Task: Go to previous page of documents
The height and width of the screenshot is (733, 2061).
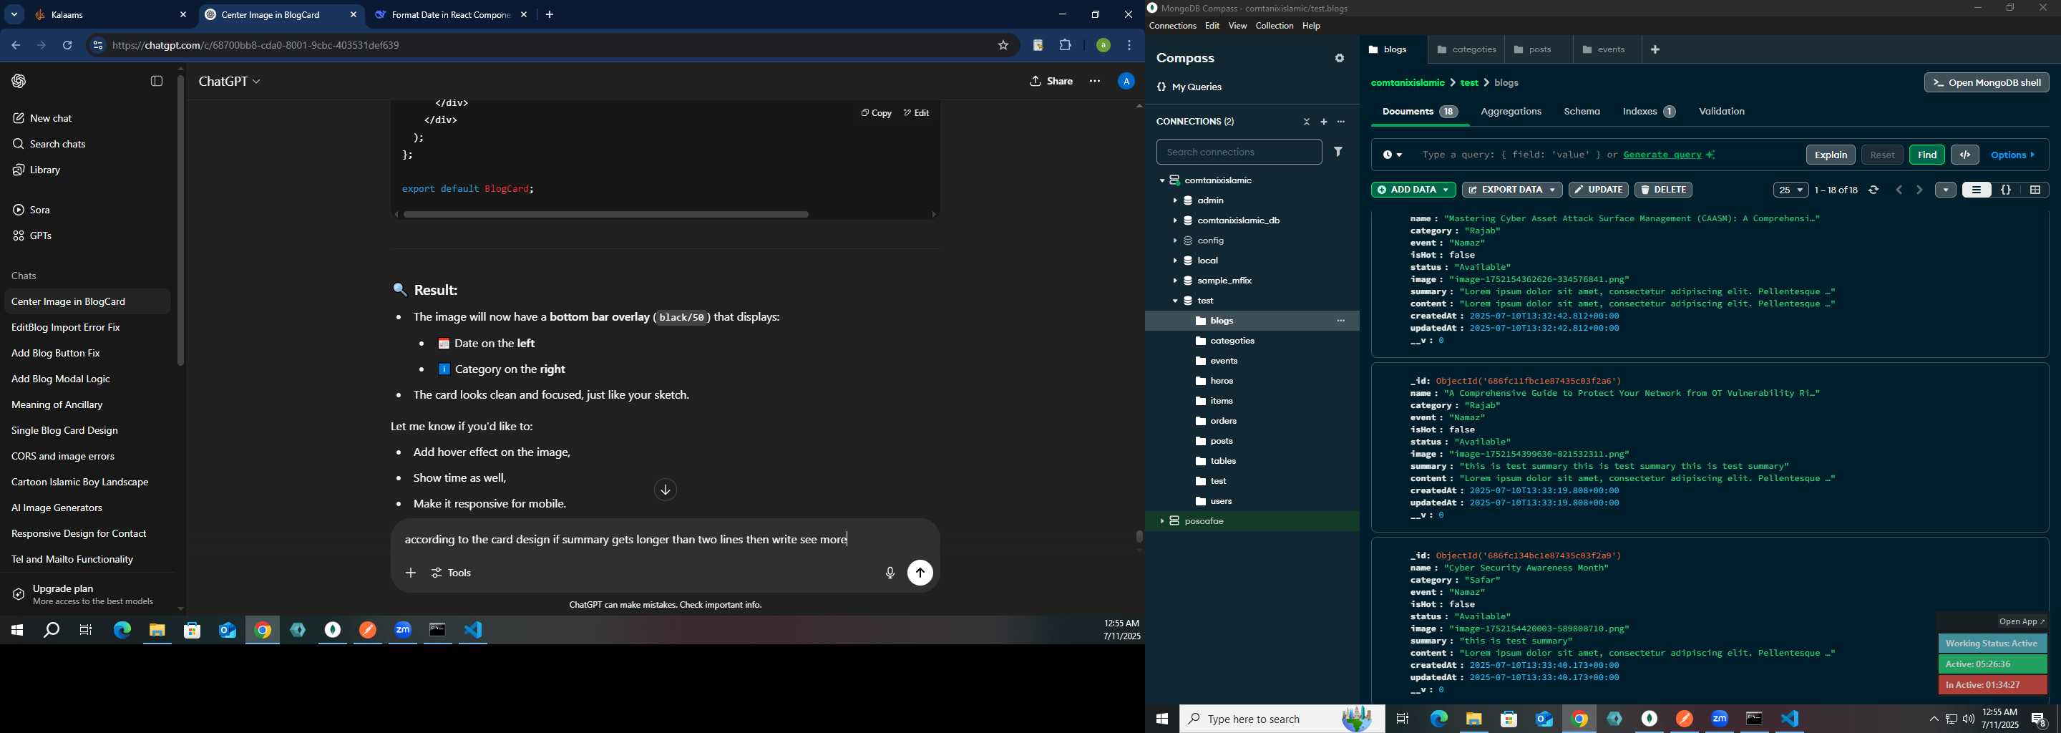Action: [x=1899, y=190]
